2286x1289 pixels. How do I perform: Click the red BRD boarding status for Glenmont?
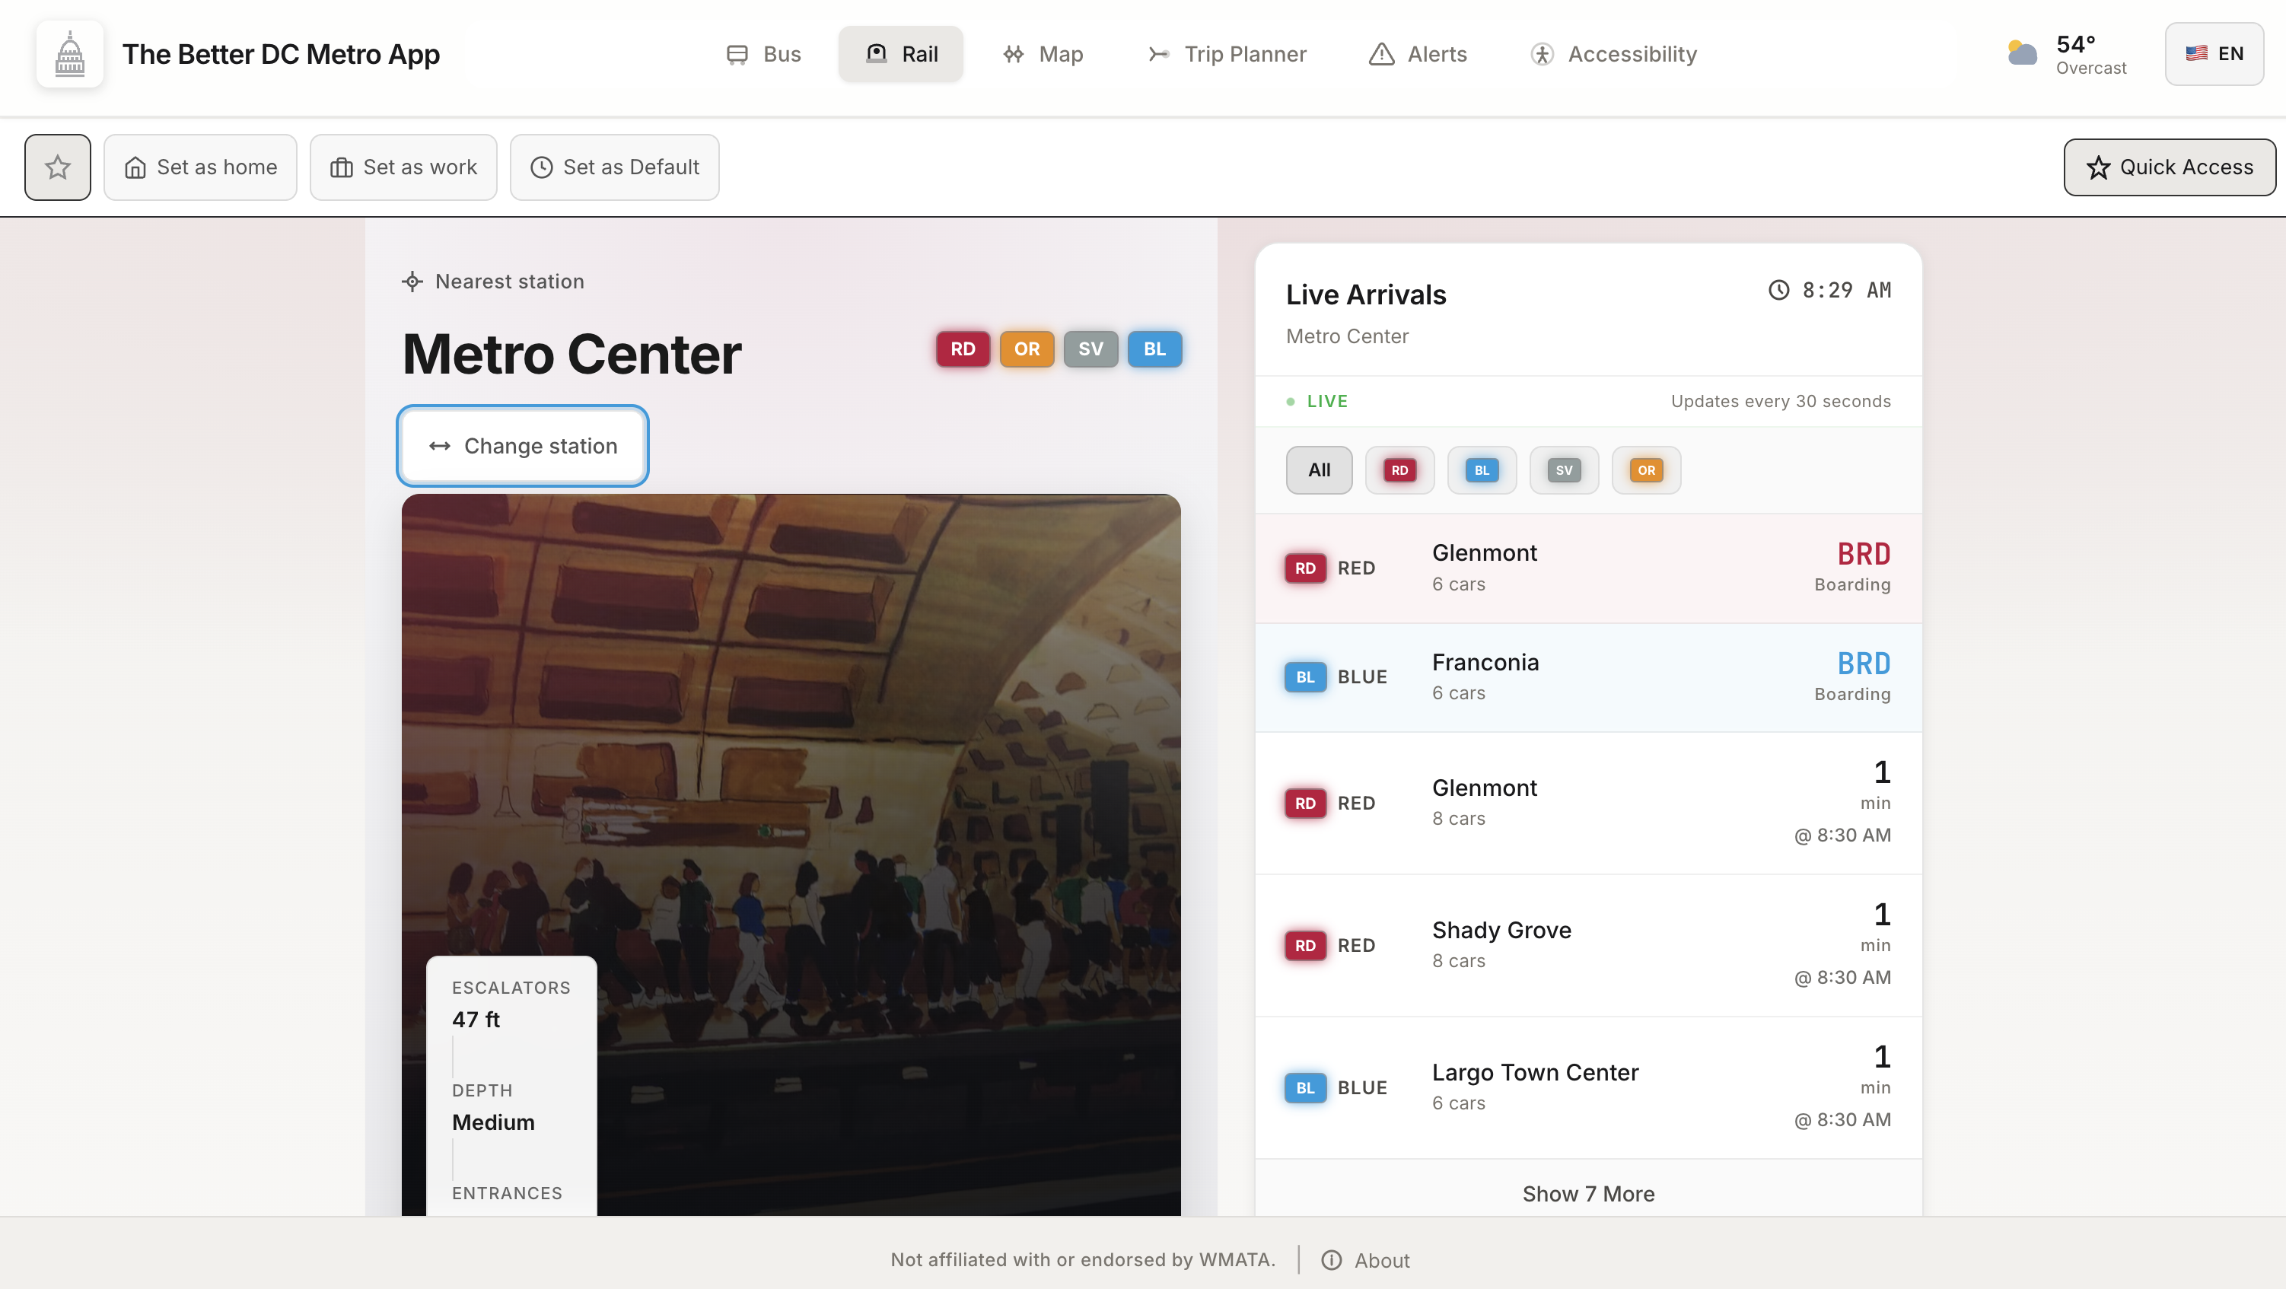point(1864,553)
